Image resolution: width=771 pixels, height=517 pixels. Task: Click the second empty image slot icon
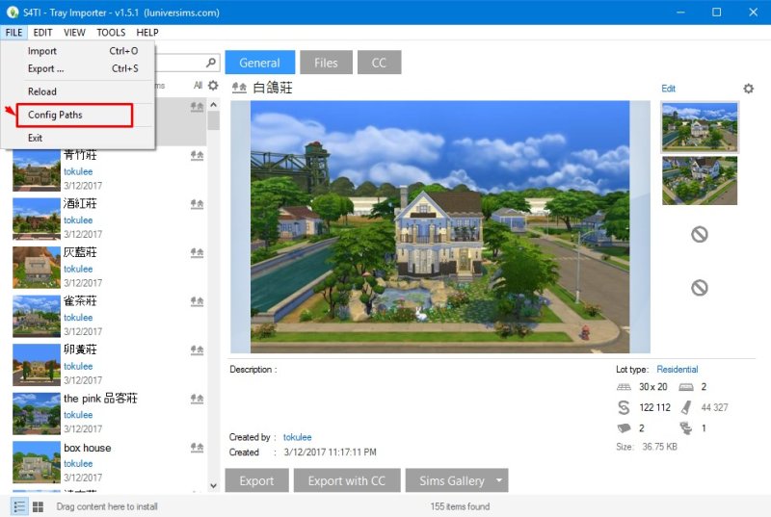700,287
